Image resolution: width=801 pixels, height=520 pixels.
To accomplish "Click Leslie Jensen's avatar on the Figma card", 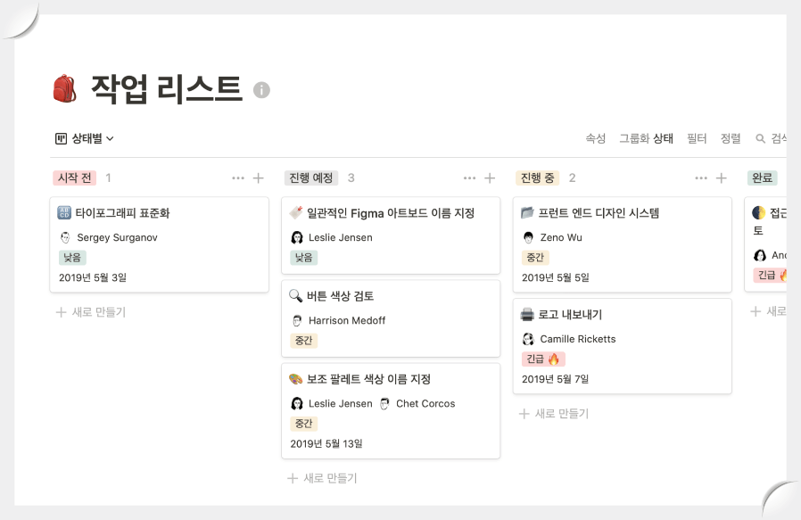I will (x=296, y=236).
